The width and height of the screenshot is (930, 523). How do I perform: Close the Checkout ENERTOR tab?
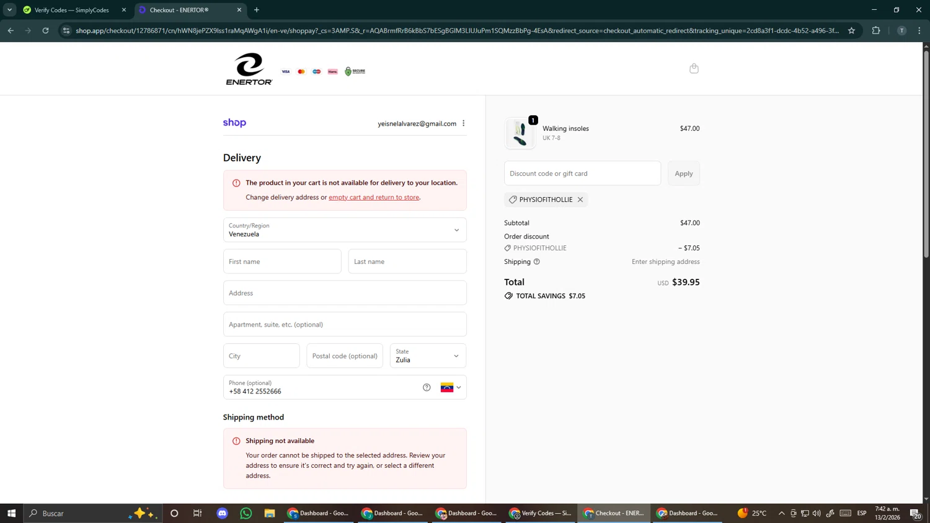(x=239, y=10)
